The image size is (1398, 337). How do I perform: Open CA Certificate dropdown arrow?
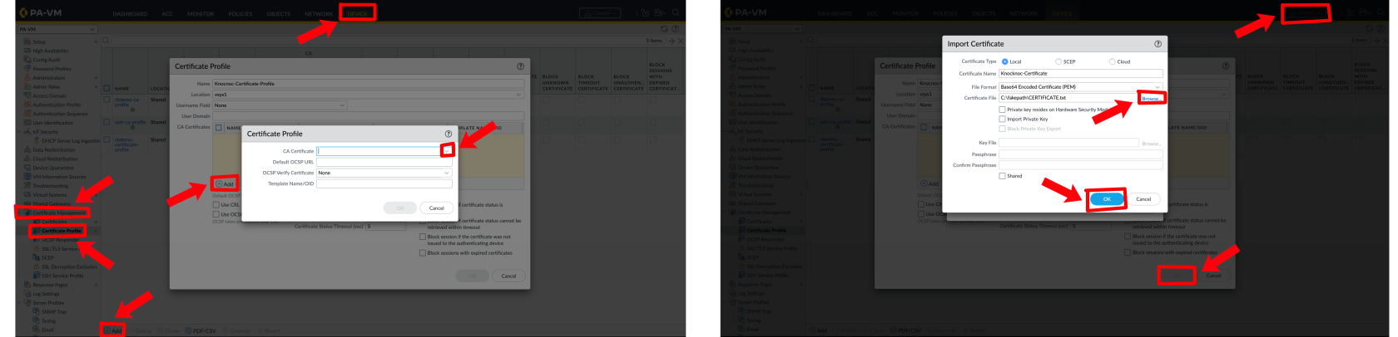(x=447, y=151)
